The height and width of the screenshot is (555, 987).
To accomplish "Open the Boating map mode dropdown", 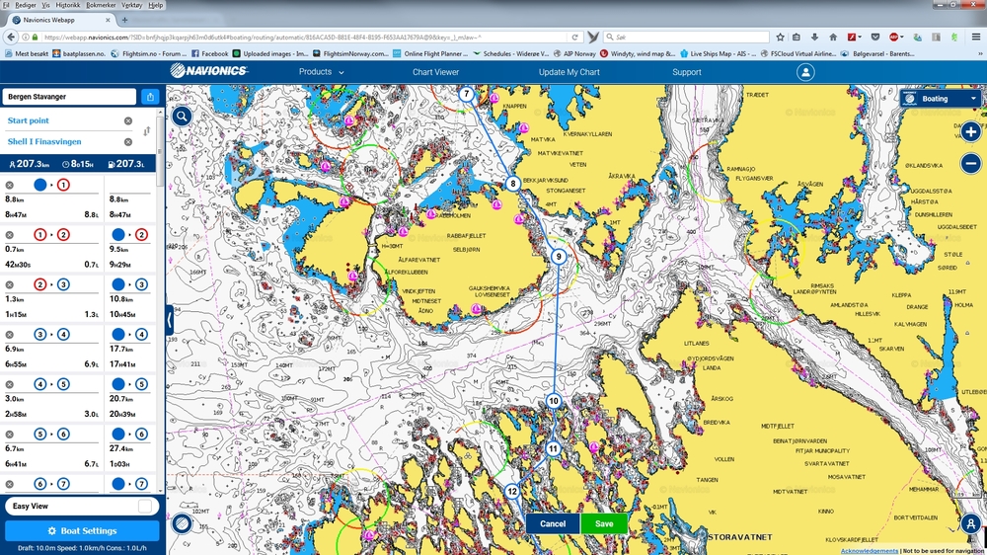I will (941, 99).
